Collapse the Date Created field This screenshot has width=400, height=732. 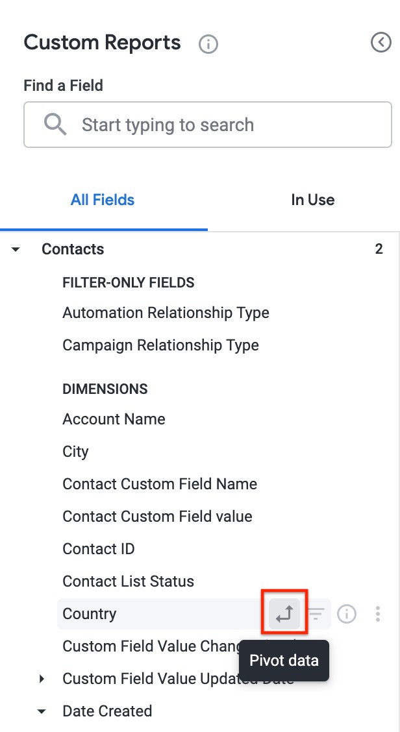(x=42, y=711)
